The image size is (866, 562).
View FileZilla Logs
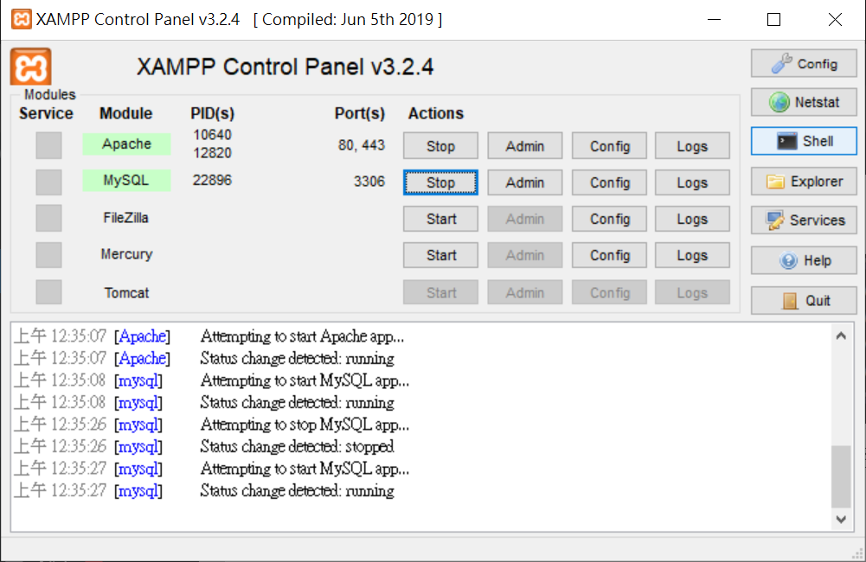(693, 219)
